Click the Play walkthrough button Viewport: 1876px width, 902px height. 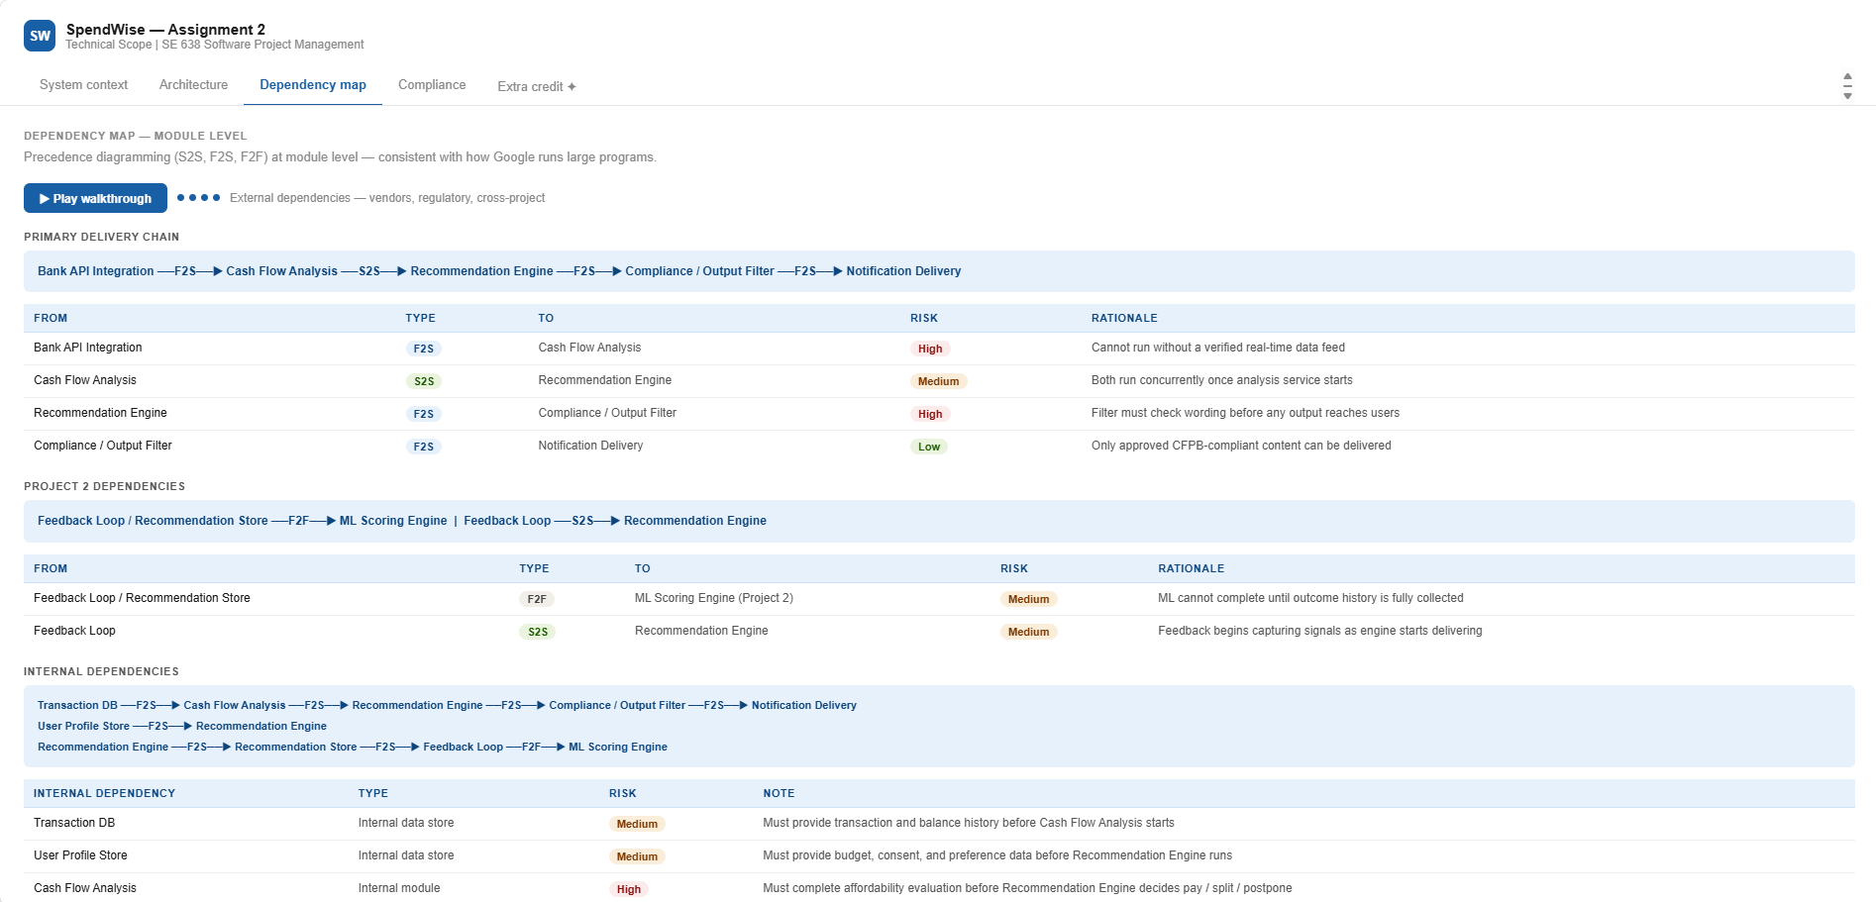(x=95, y=198)
